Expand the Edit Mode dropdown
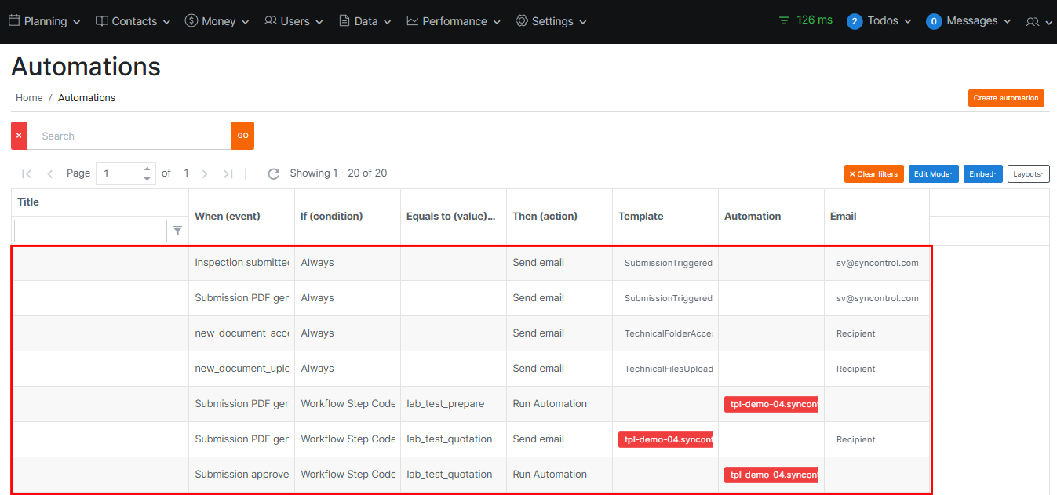Image resolution: width=1057 pixels, height=495 pixels. coord(933,174)
